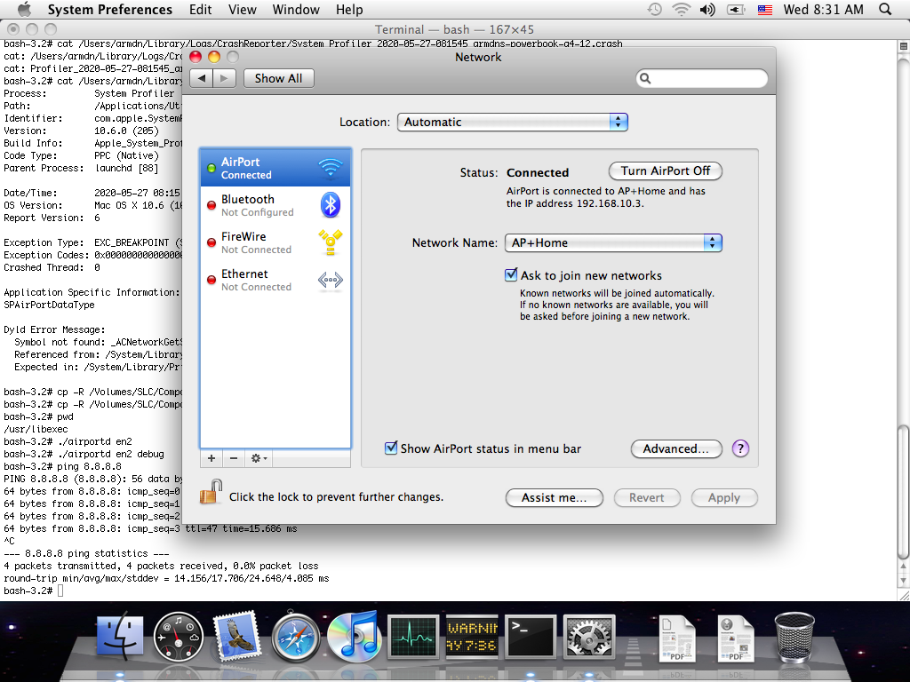Click the Terminal window vertical scrollbar thumb
The width and height of the screenshot is (910, 682).
coord(903,492)
